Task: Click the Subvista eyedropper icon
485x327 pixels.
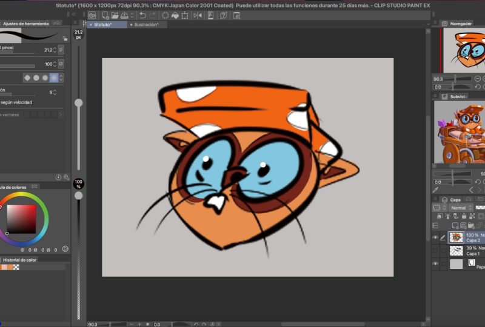Action: pos(436,190)
